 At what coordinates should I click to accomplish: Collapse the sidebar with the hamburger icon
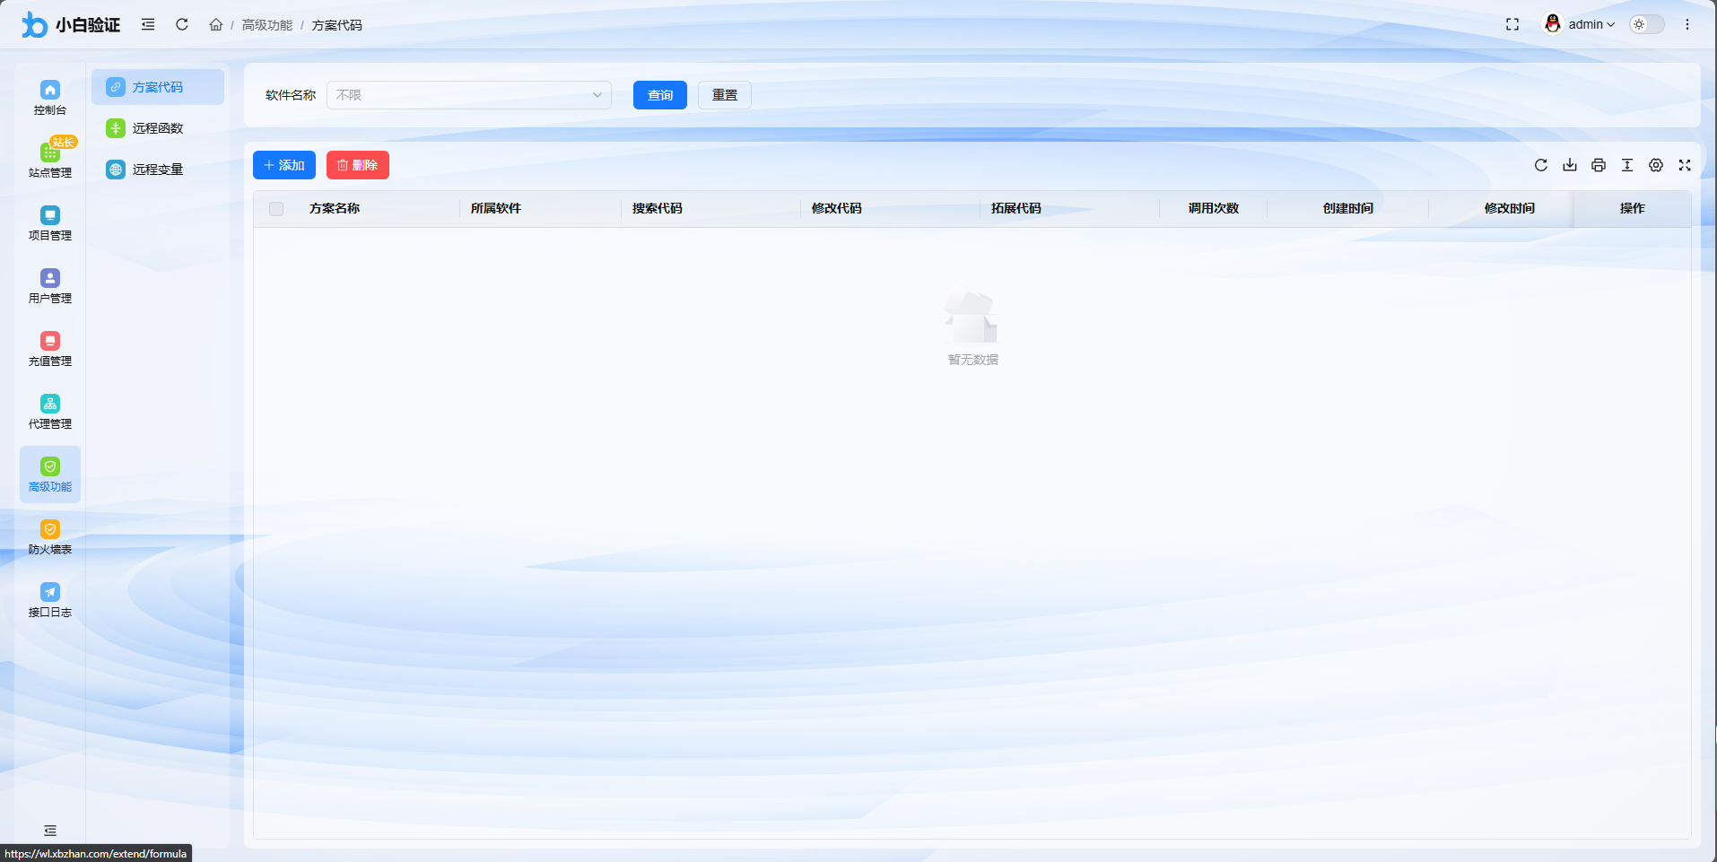click(x=147, y=24)
